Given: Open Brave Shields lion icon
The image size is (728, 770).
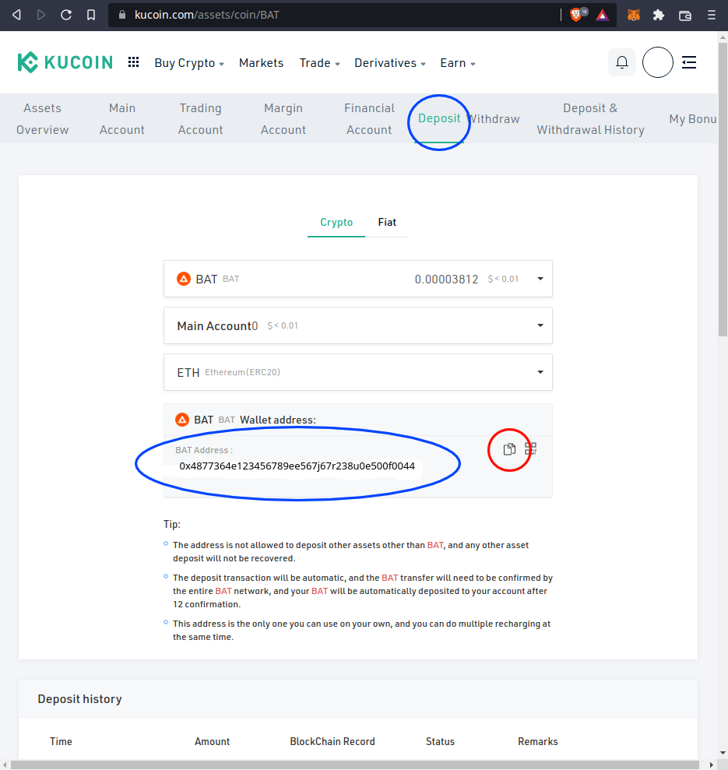Looking at the screenshot, I should click(x=576, y=16).
